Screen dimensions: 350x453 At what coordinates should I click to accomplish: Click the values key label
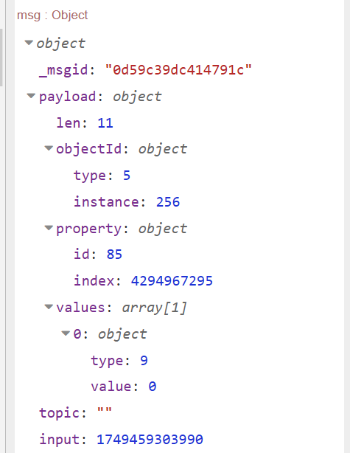[x=80, y=307]
